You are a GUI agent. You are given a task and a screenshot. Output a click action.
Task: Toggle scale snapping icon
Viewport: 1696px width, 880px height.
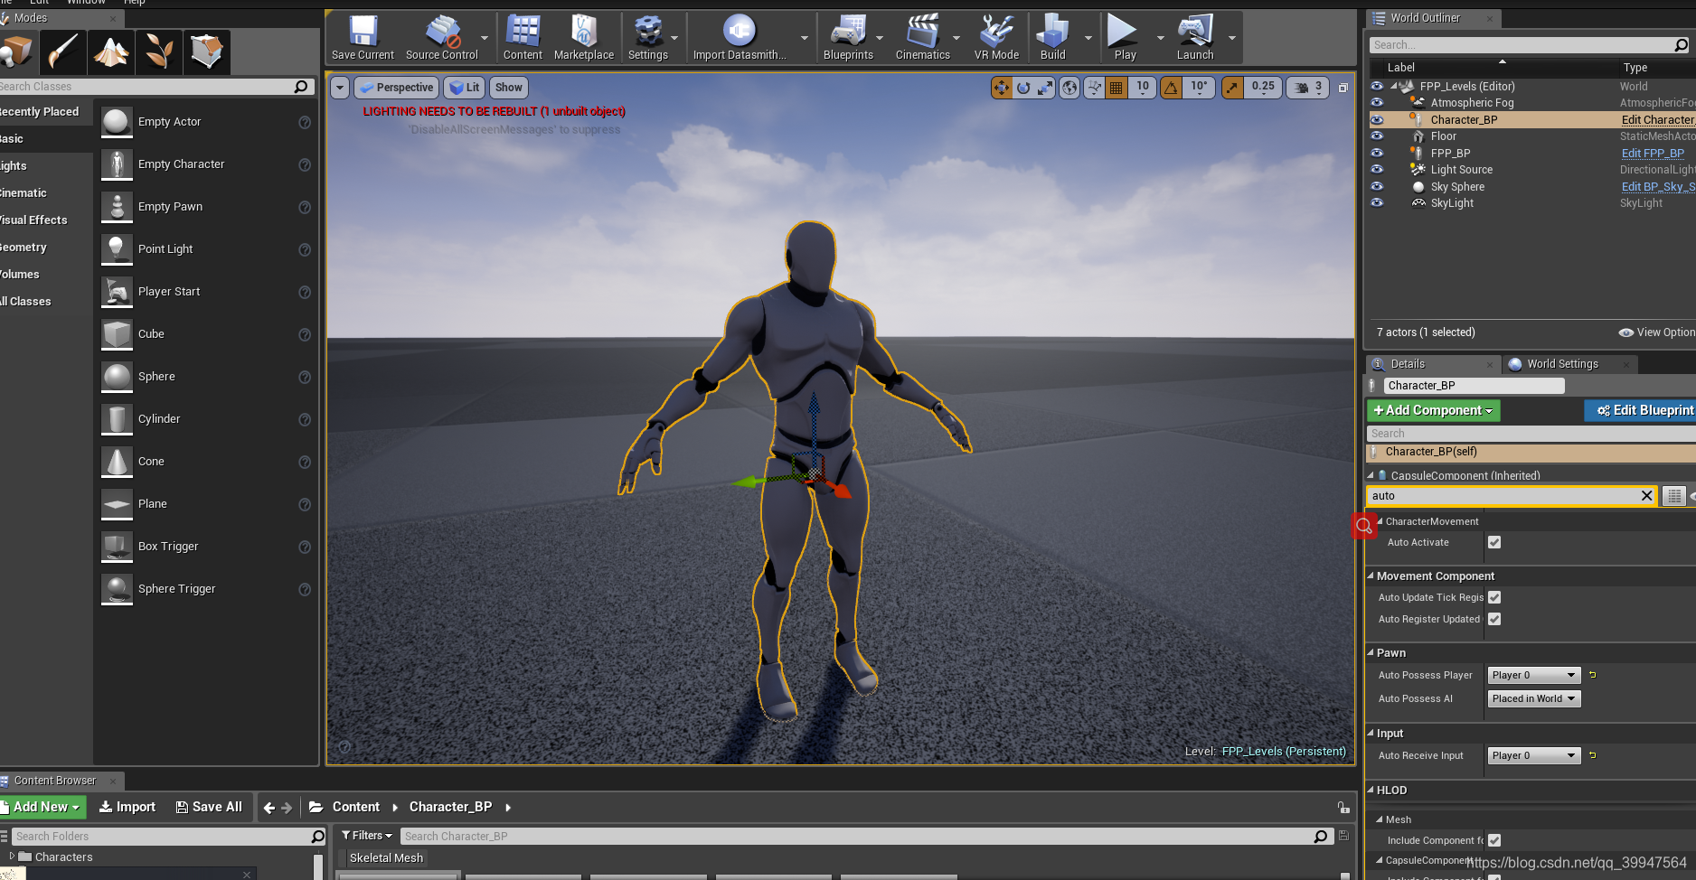[1232, 88]
